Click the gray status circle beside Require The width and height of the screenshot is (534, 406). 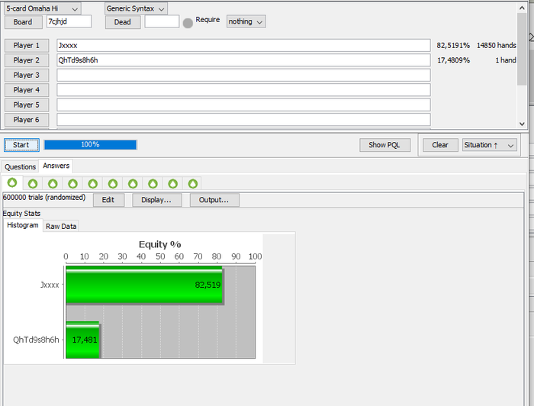click(188, 23)
